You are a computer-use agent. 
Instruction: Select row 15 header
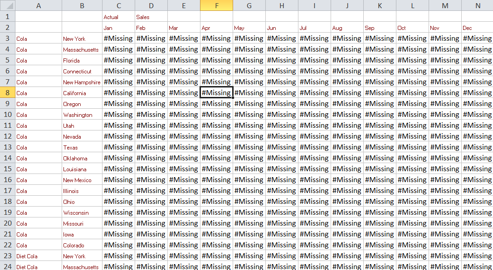tap(8, 169)
